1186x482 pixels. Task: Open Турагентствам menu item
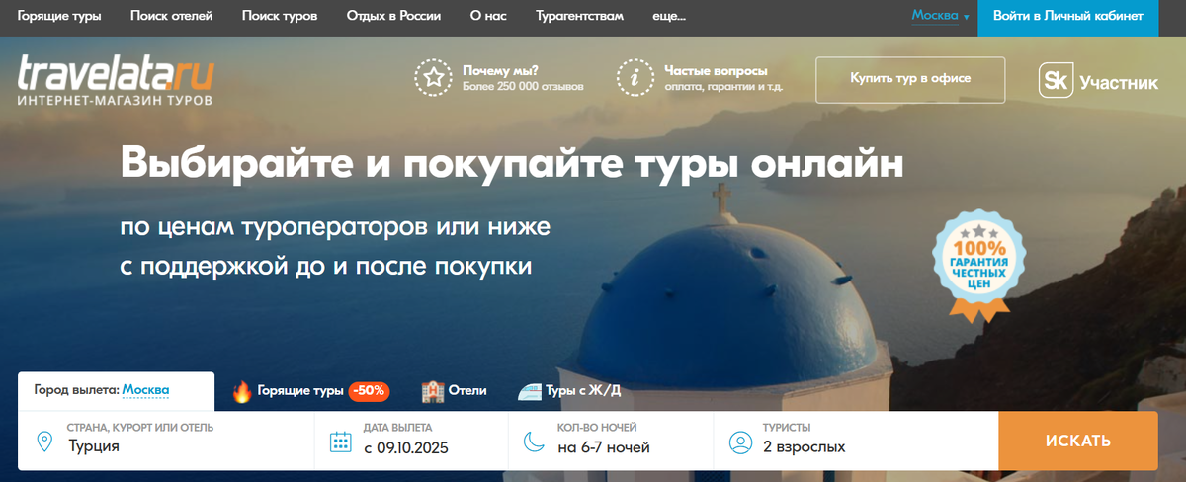579,17
